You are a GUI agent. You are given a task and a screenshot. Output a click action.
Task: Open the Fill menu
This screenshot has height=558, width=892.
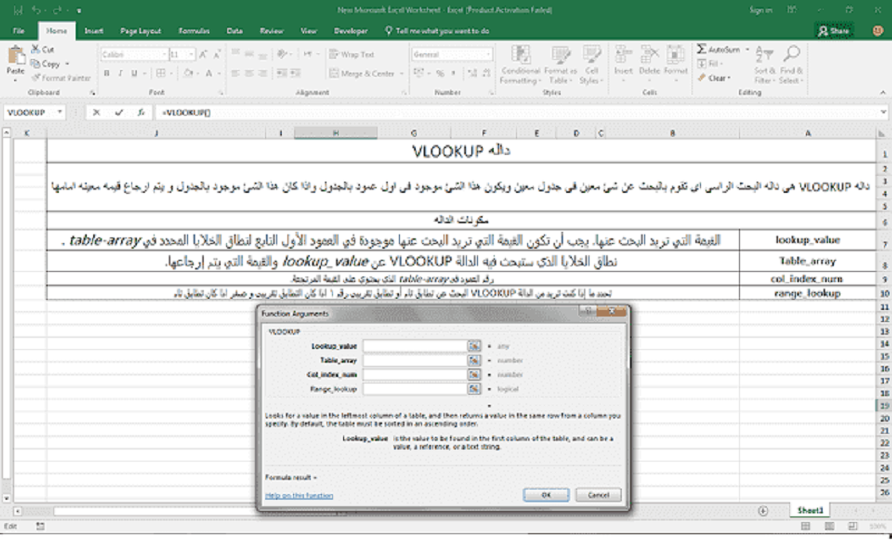pyautogui.click(x=709, y=64)
